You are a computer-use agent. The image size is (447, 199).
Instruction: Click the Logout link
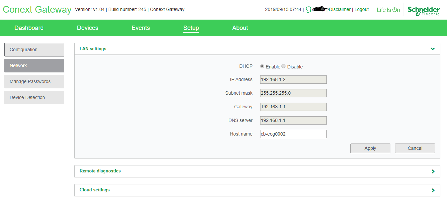[361, 10]
